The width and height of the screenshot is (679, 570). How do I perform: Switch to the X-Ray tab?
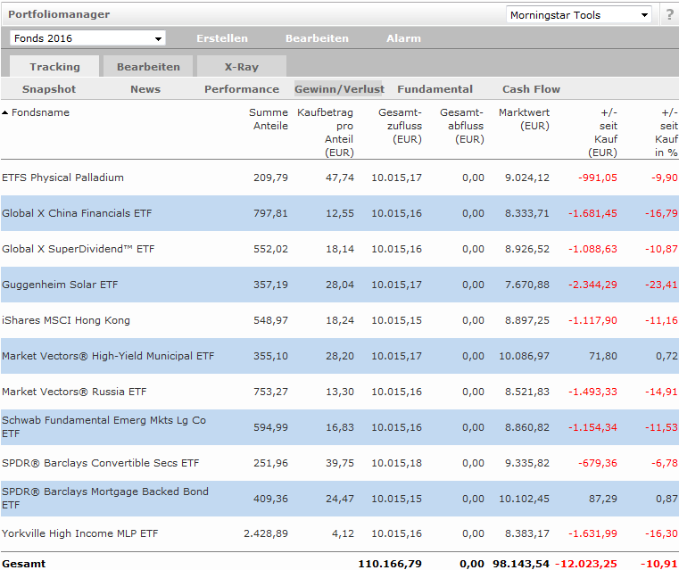tap(242, 67)
